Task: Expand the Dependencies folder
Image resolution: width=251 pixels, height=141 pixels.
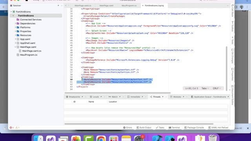Action: tap(15, 23)
